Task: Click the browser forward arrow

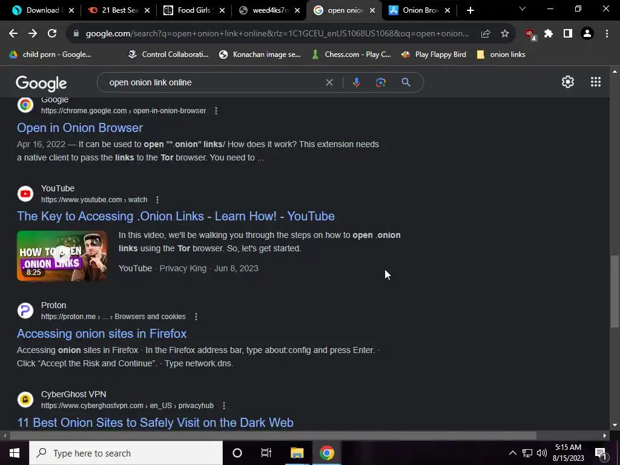Action: [x=33, y=34]
